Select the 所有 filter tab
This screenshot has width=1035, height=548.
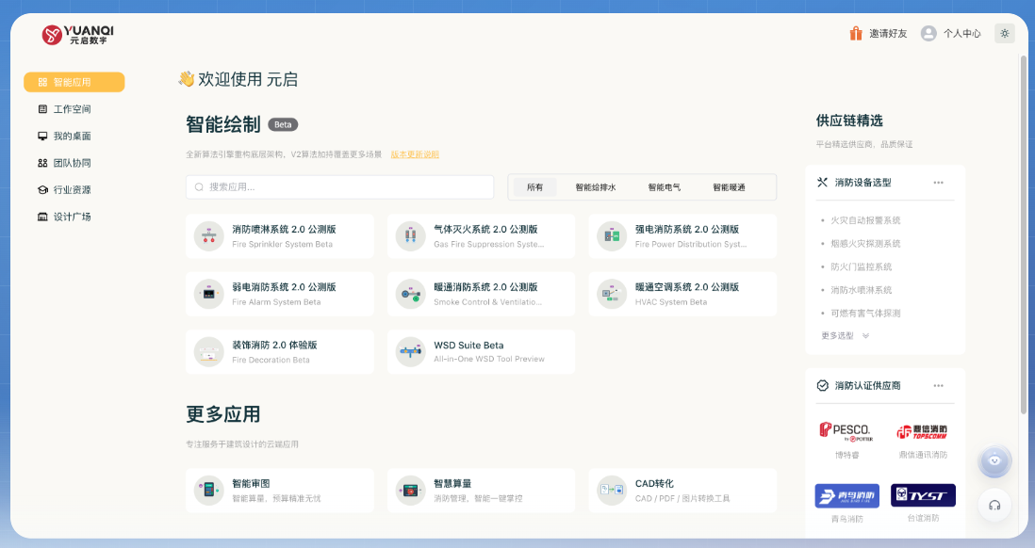(x=534, y=187)
